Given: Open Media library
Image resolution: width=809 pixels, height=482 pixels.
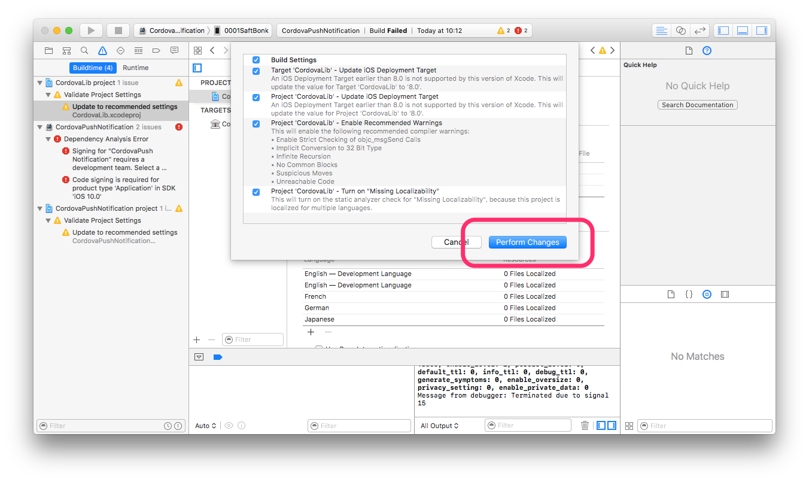Looking at the screenshot, I should [x=725, y=295].
